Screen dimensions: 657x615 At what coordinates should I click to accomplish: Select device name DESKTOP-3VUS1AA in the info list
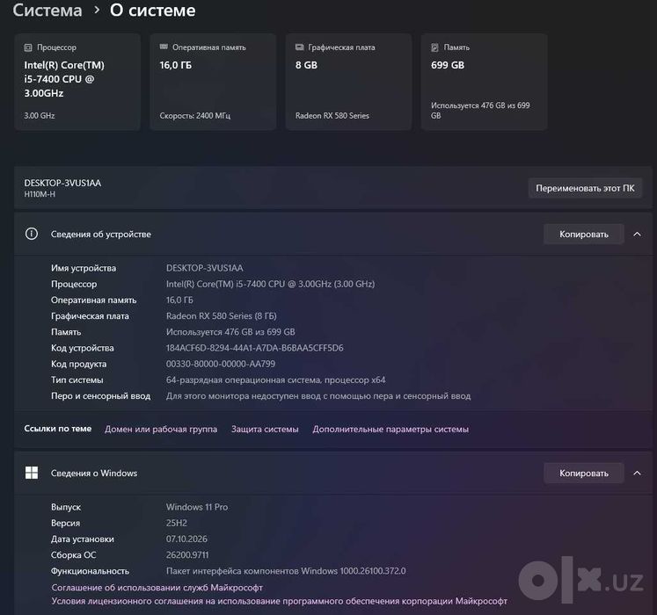(204, 268)
